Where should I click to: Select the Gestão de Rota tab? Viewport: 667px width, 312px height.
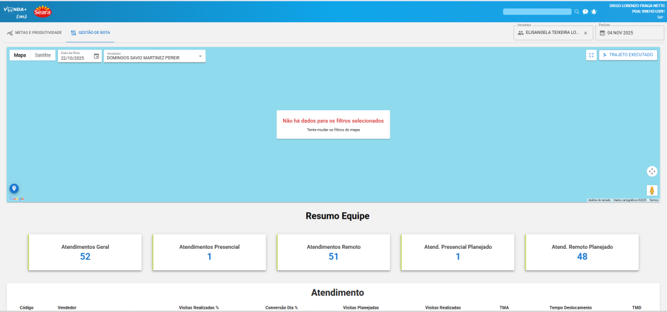point(90,32)
